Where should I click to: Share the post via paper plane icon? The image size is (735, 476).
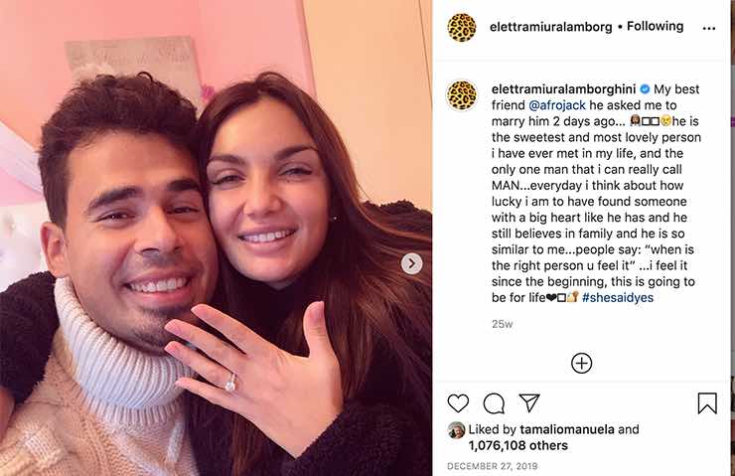tap(529, 402)
